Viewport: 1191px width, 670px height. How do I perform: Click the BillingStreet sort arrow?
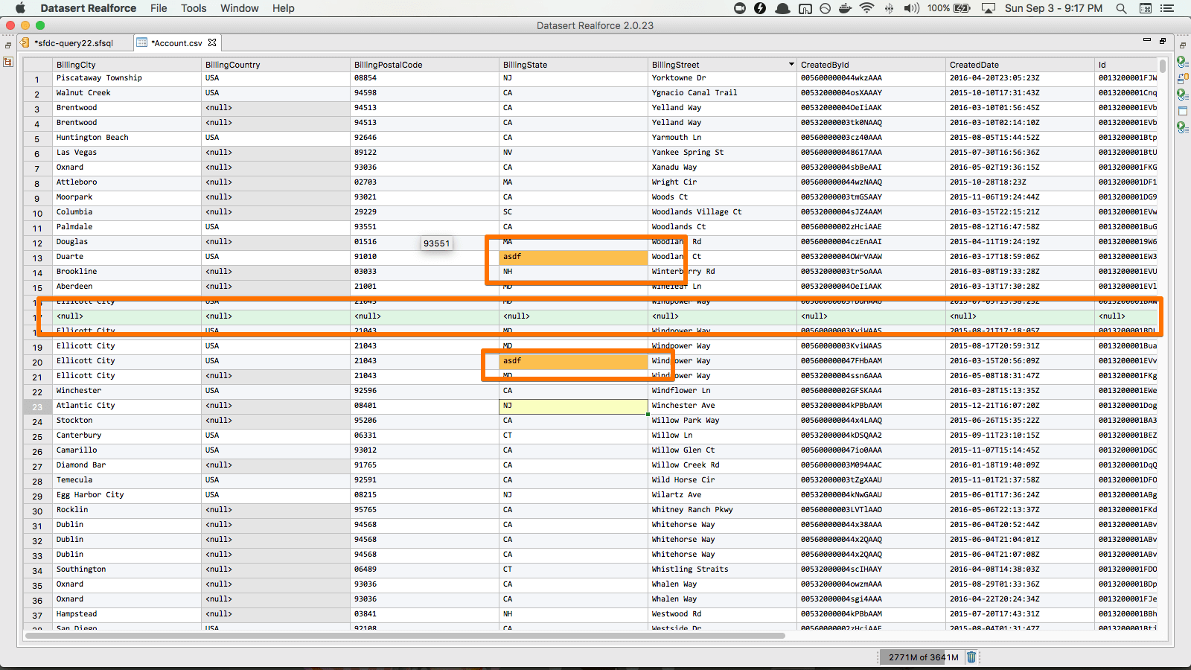(x=791, y=65)
